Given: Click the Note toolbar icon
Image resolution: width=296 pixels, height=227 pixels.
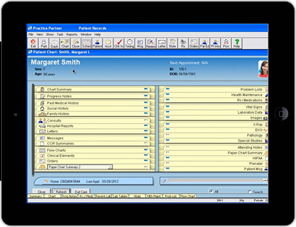Looking at the screenshot, I should coord(172,43).
